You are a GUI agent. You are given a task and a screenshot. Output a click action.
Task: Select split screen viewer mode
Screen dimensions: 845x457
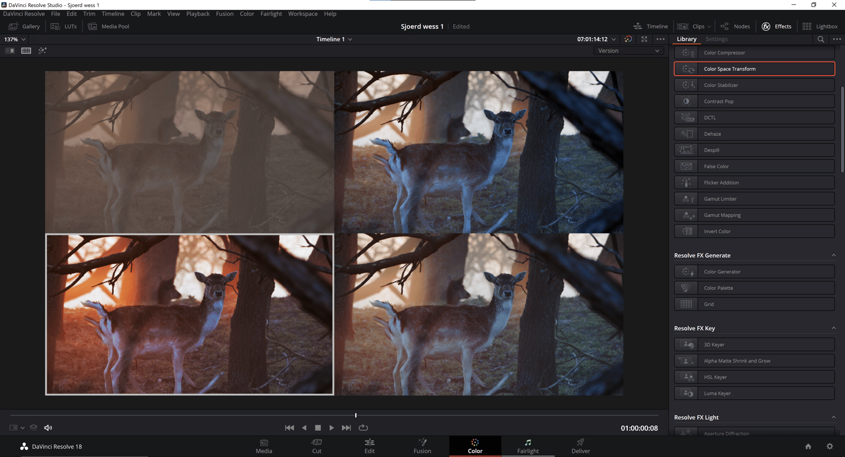point(26,51)
